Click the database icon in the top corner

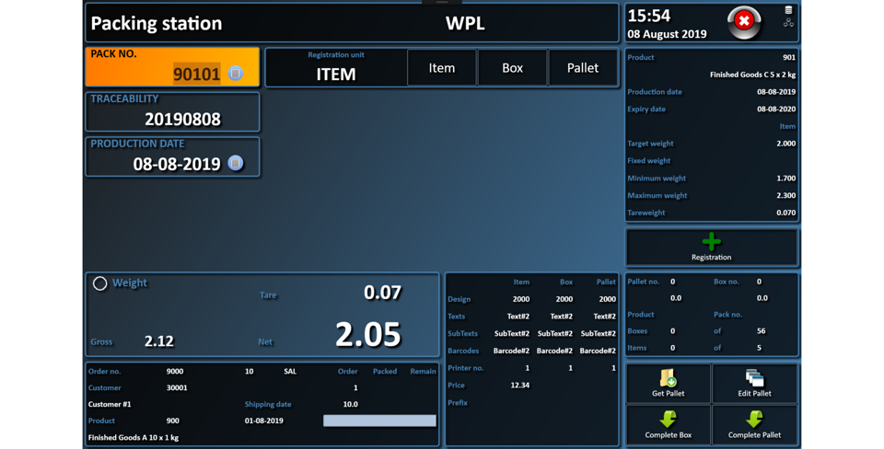coord(788,10)
